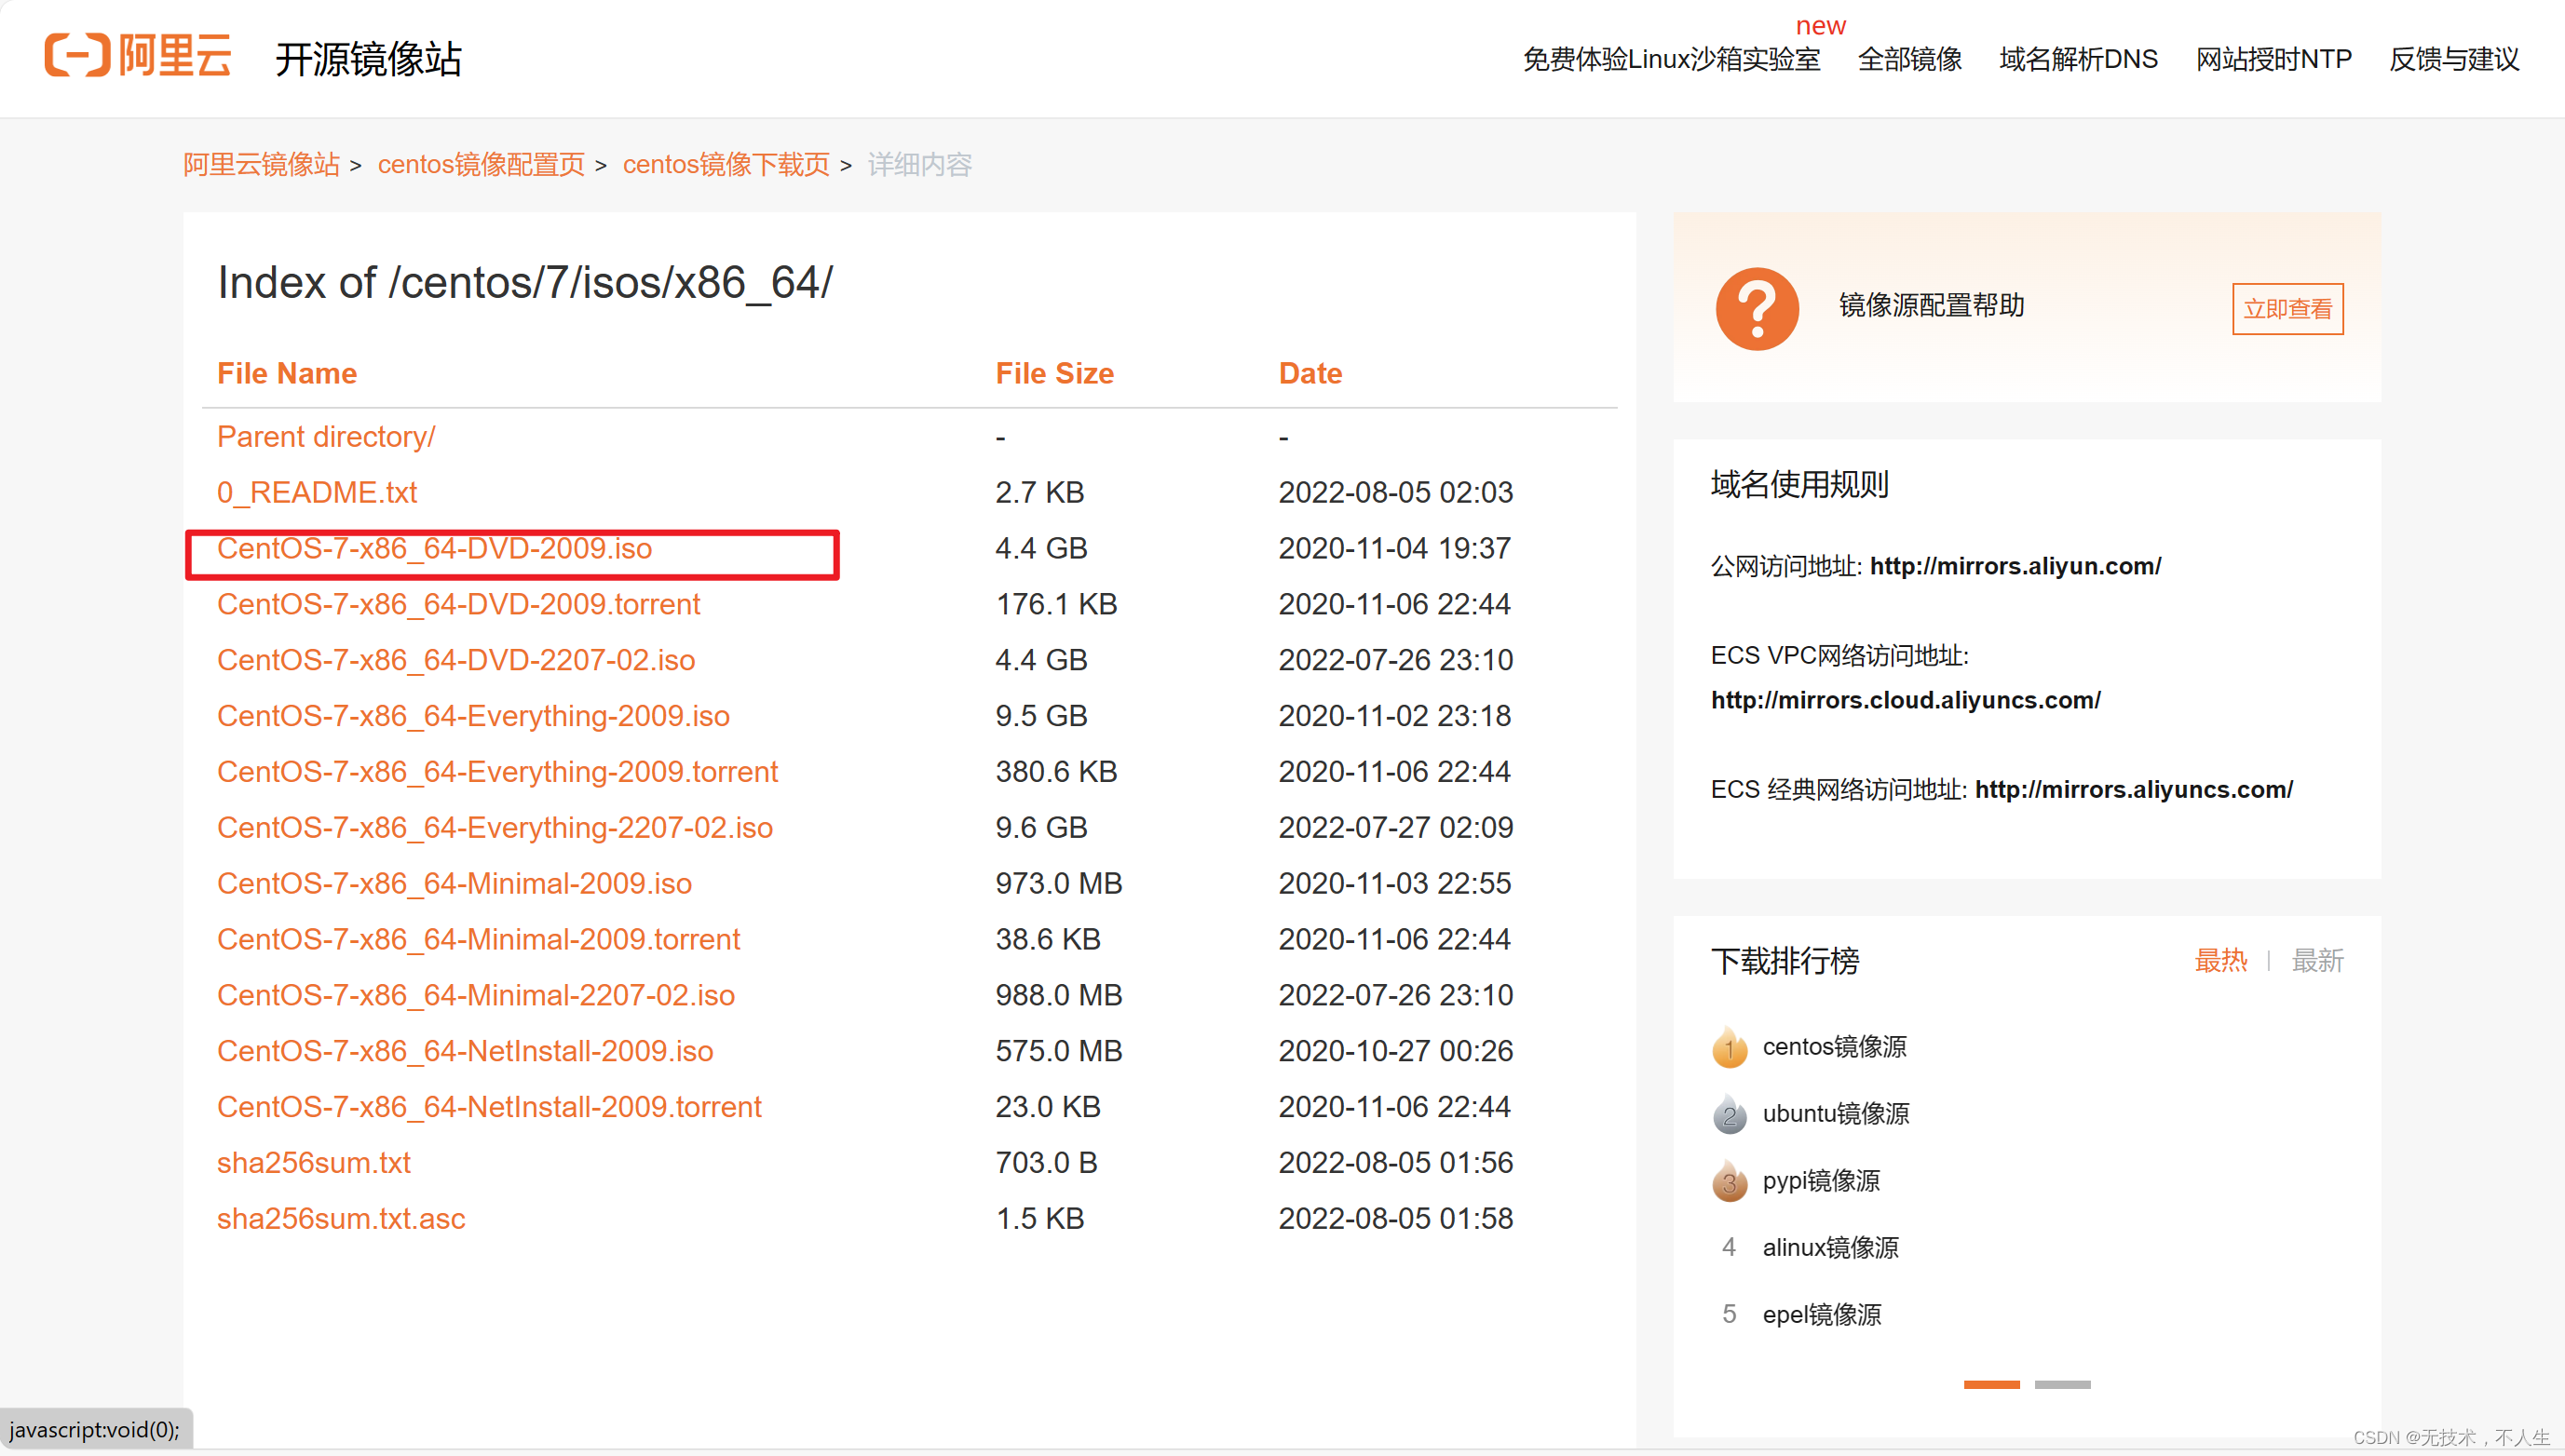Click the http://mirrors.aliyun.com/ address
Image resolution: width=2565 pixels, height=1456 pixels.
[x=2015, y=567]
